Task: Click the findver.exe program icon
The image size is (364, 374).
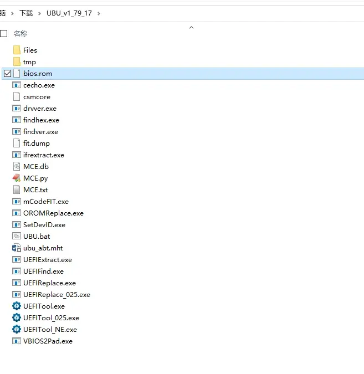Action: coord(17,132)
